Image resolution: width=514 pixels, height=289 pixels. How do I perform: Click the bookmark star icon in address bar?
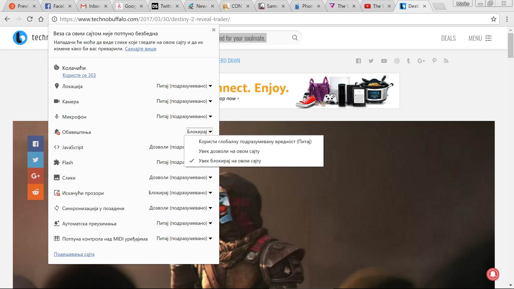(493, 19)
